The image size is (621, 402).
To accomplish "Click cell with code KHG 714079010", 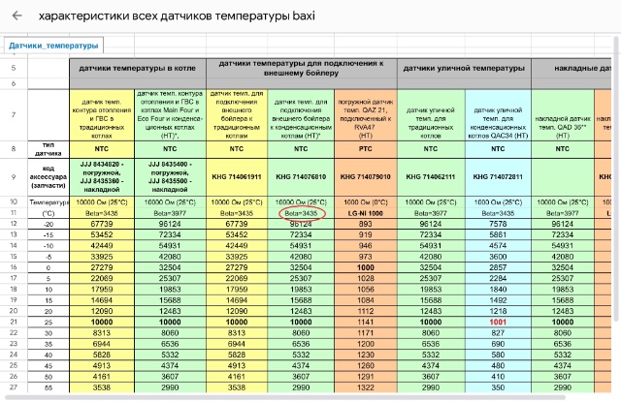I will pos(362,177).
